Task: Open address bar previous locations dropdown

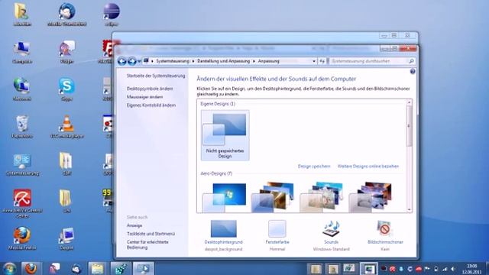Action: (314, 61)
